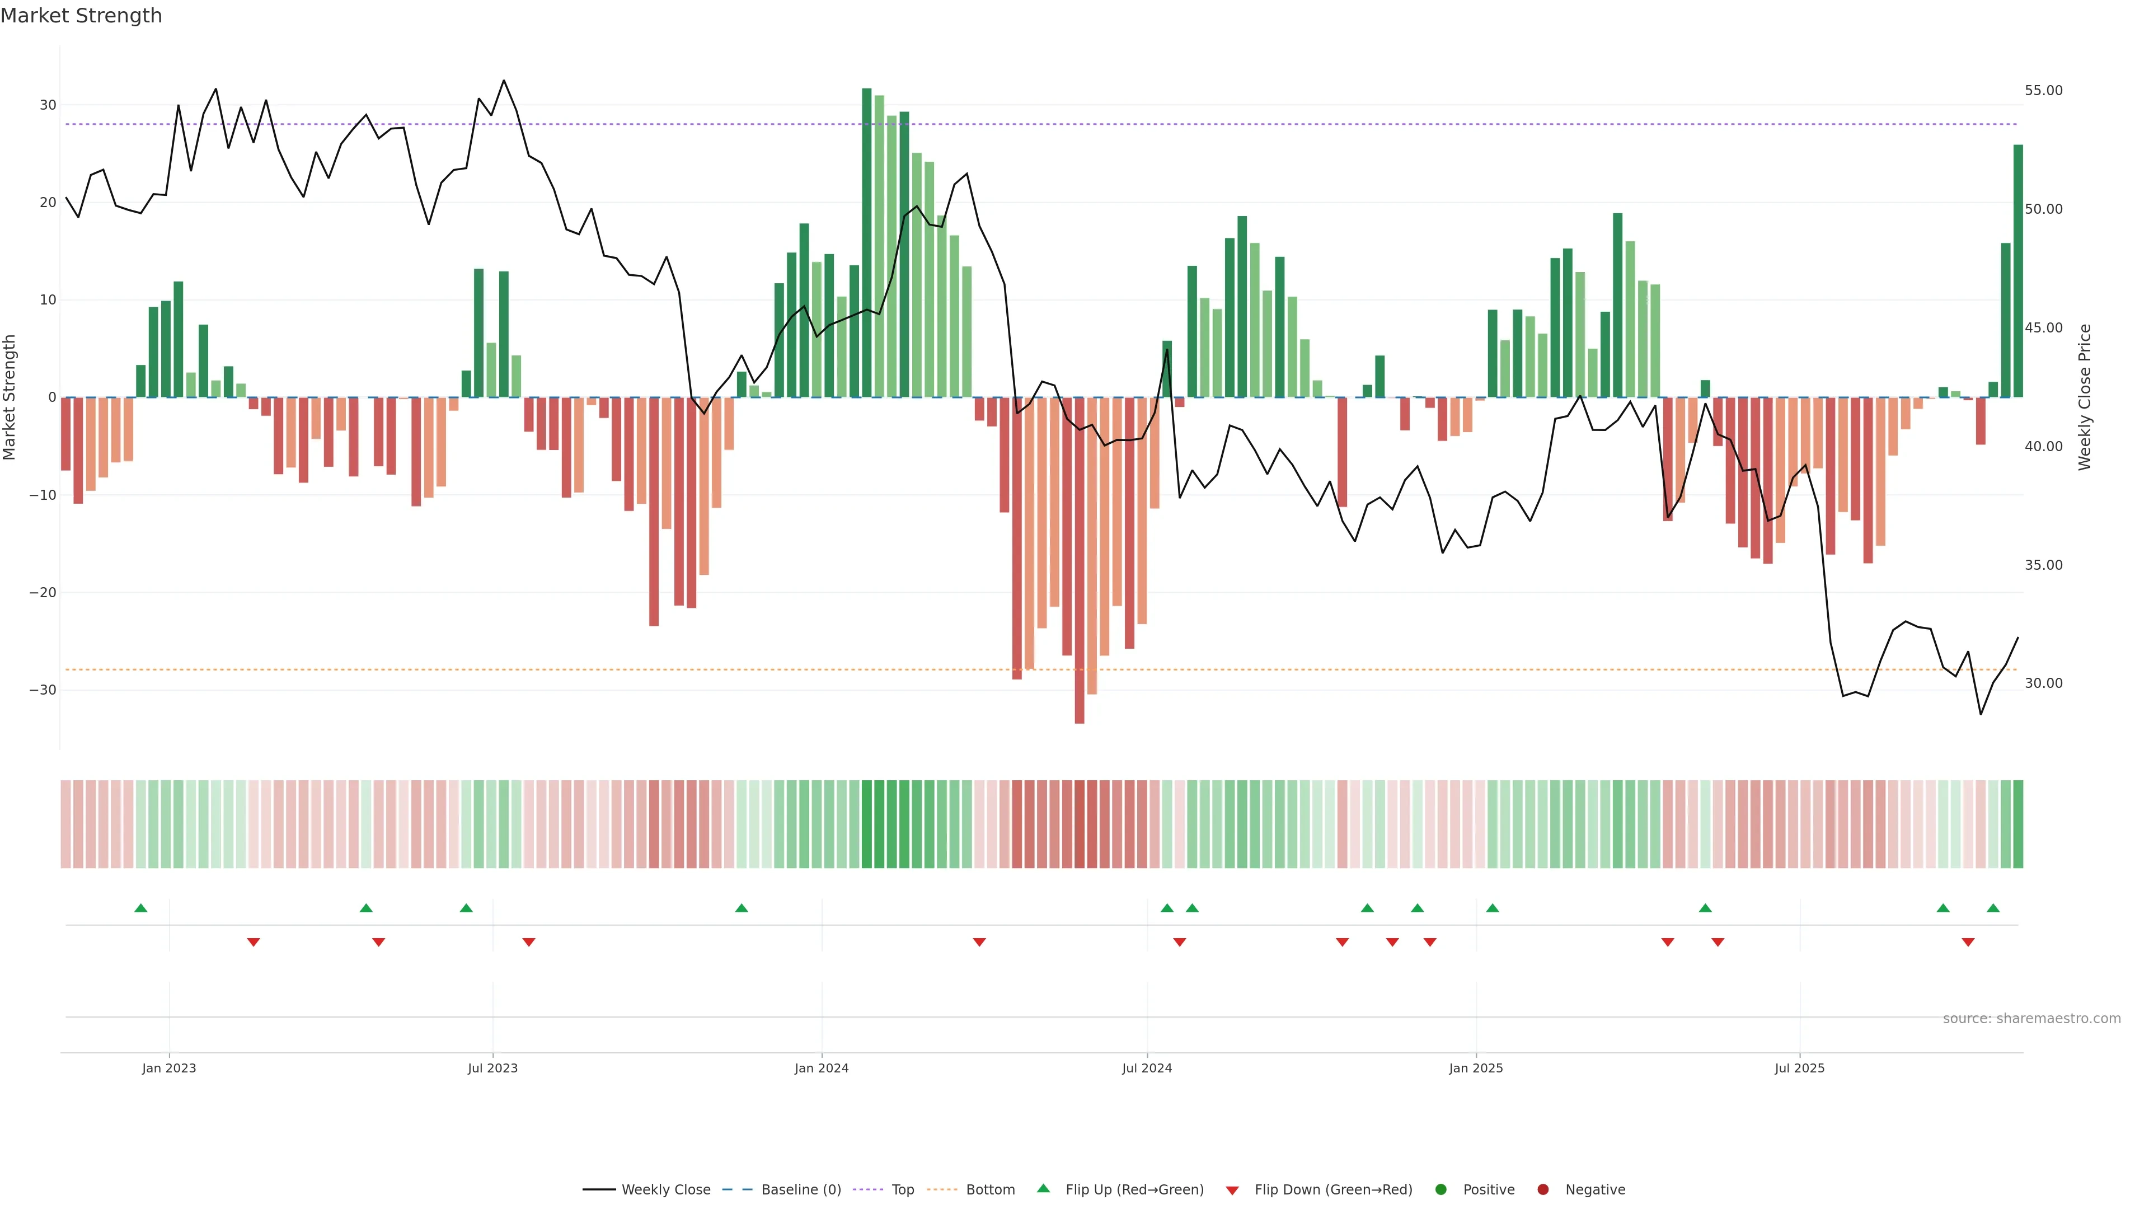
Task: Click the darkest green cell in the heat strip
Action: point(867,824)
